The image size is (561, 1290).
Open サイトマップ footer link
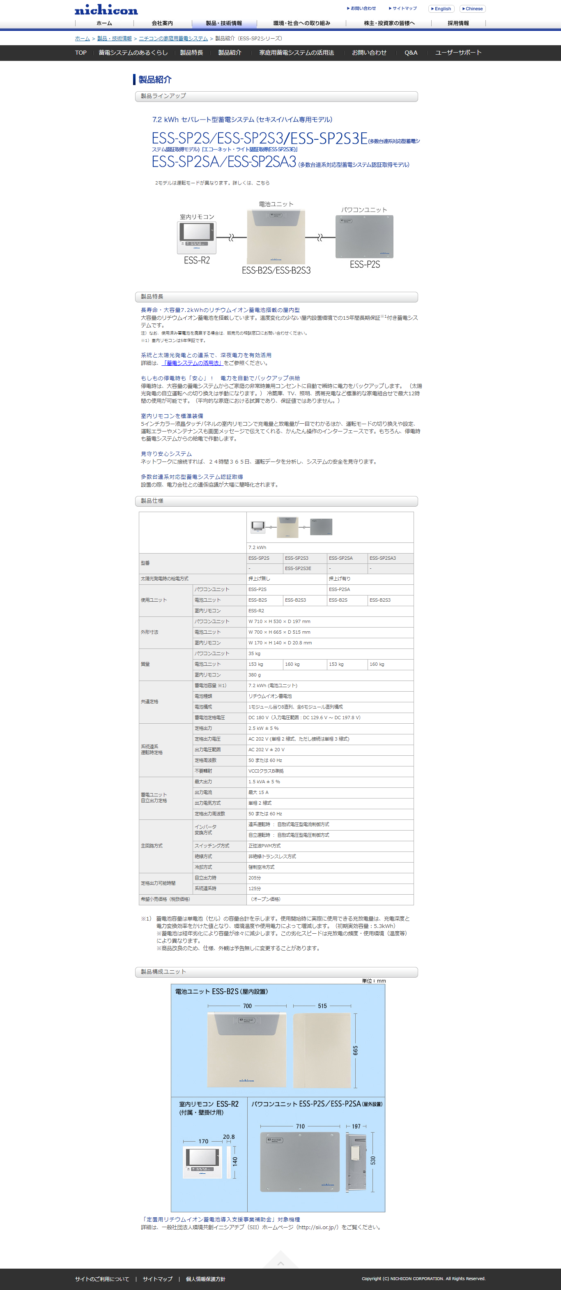pyautogui.click(x=157, y=1279)
